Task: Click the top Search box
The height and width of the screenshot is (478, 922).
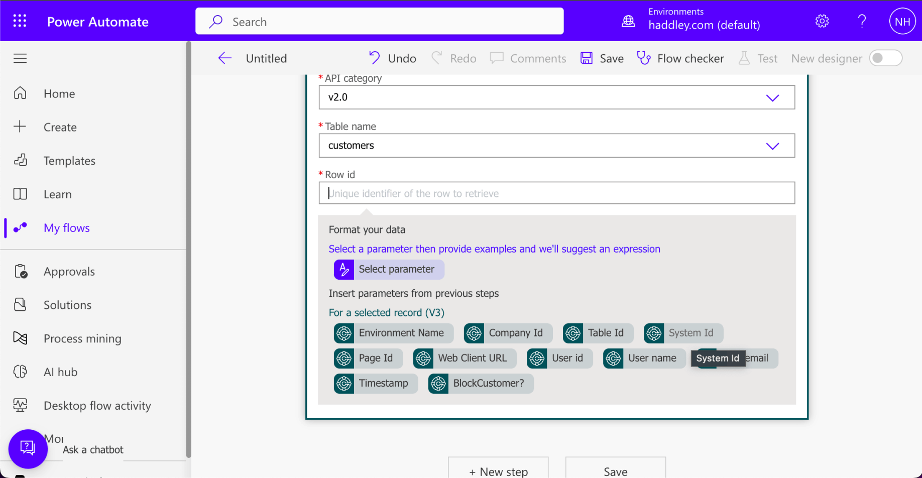Action: click(x=379, y=22)
